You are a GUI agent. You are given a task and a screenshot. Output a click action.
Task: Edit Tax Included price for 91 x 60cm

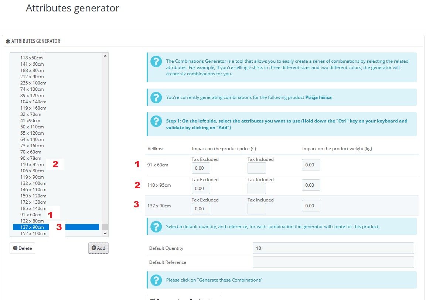tap(257, 168)
